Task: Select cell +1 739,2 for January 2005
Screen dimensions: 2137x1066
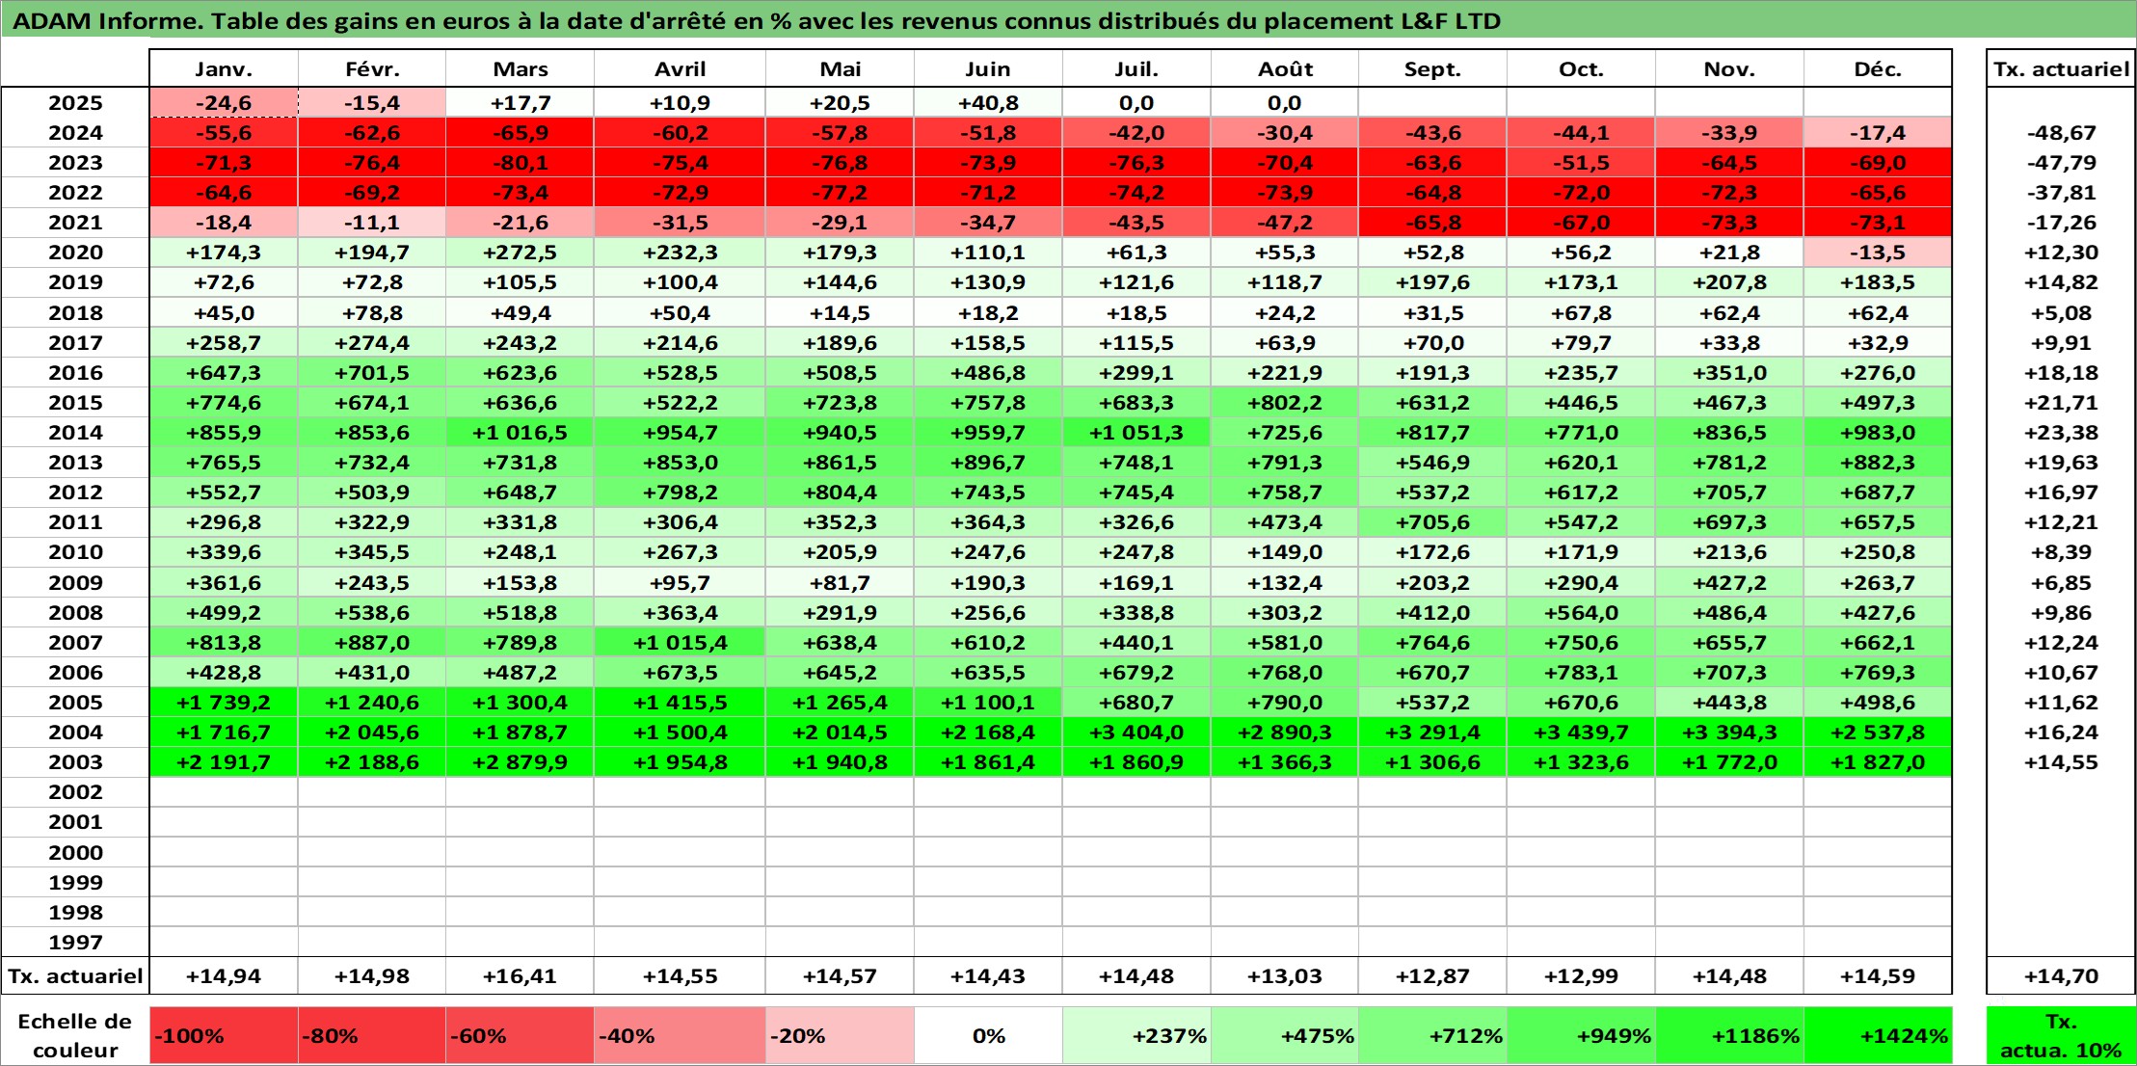Action: point(224,702)
